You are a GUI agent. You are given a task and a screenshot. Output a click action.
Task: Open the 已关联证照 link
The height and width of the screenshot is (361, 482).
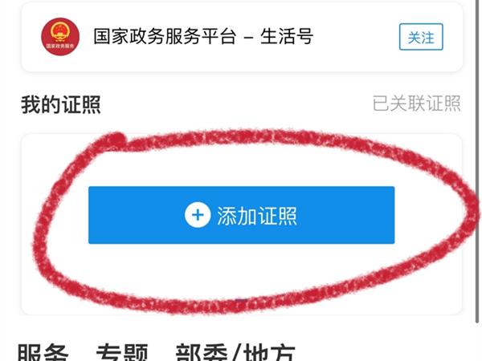(416, 103)
